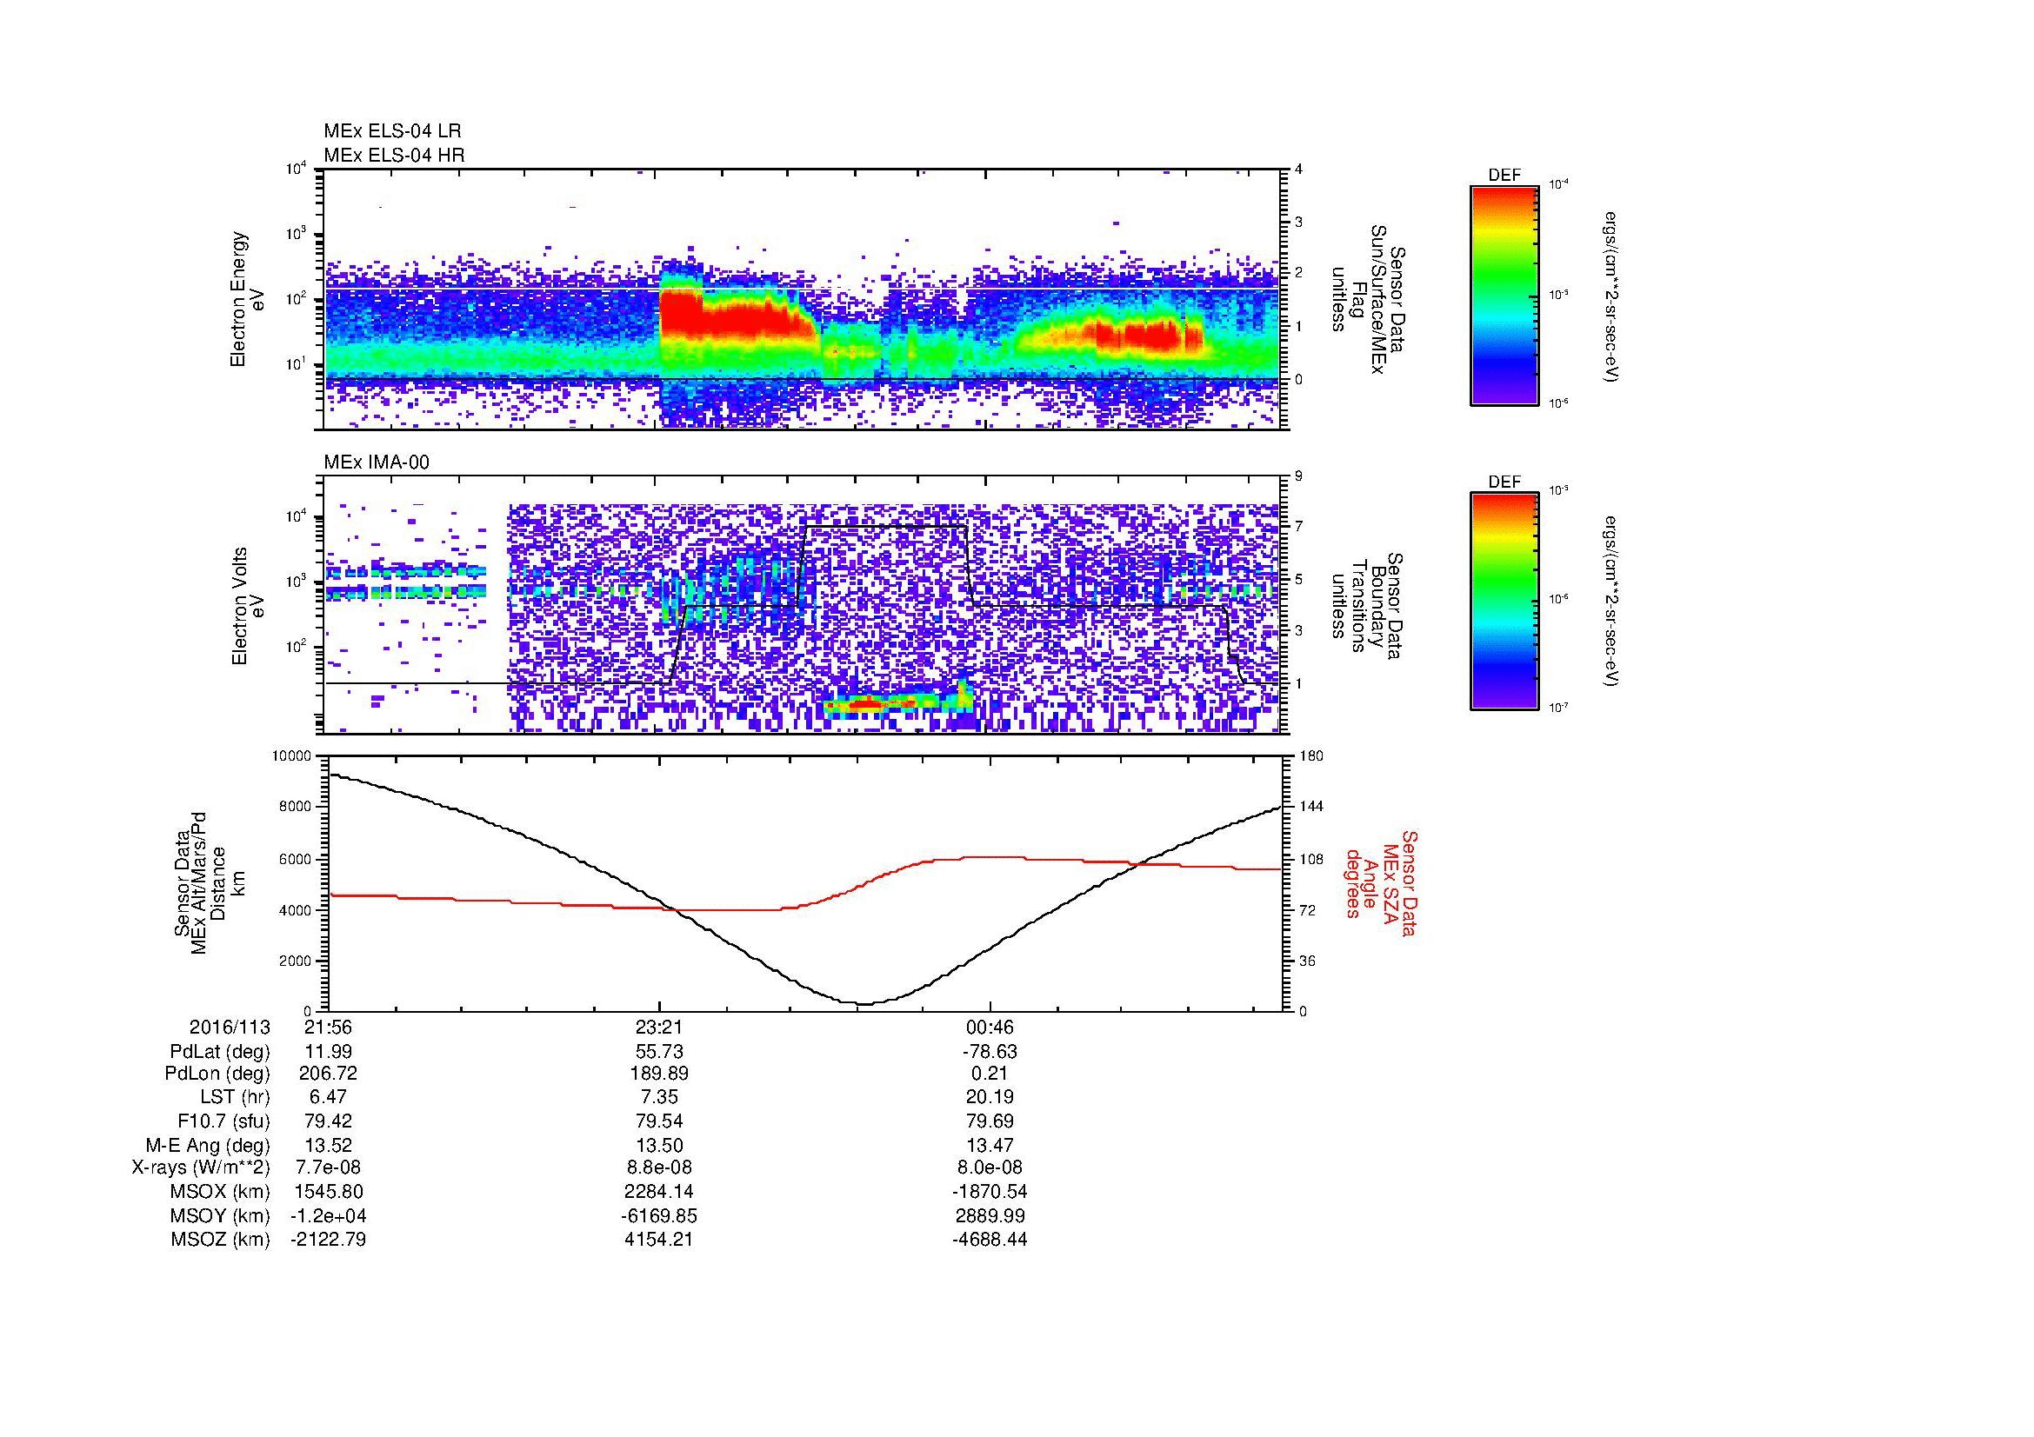Click the 'Electron Volts eV' axis label

(x=247, y=607)
